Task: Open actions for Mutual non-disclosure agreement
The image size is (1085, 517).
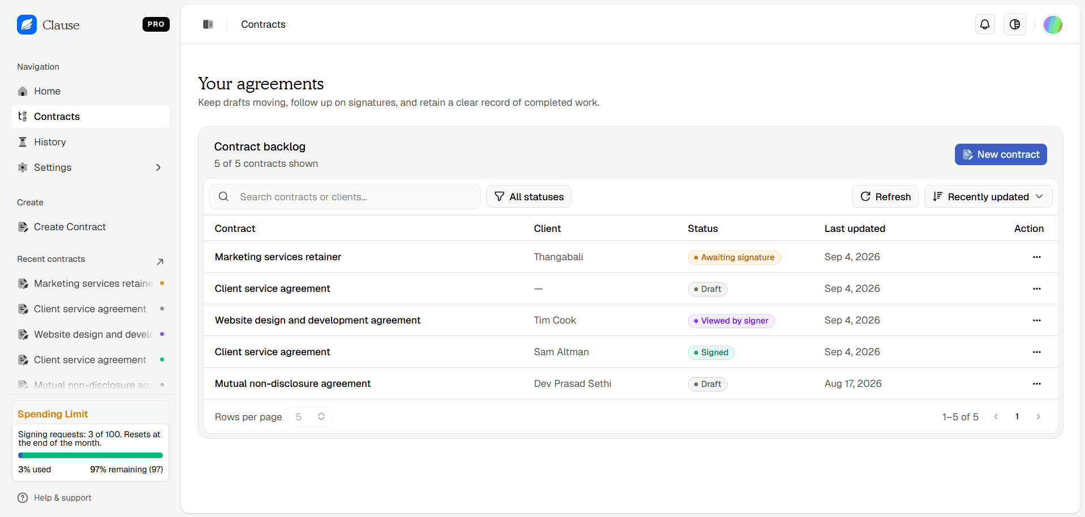Action: [1036, 384]
